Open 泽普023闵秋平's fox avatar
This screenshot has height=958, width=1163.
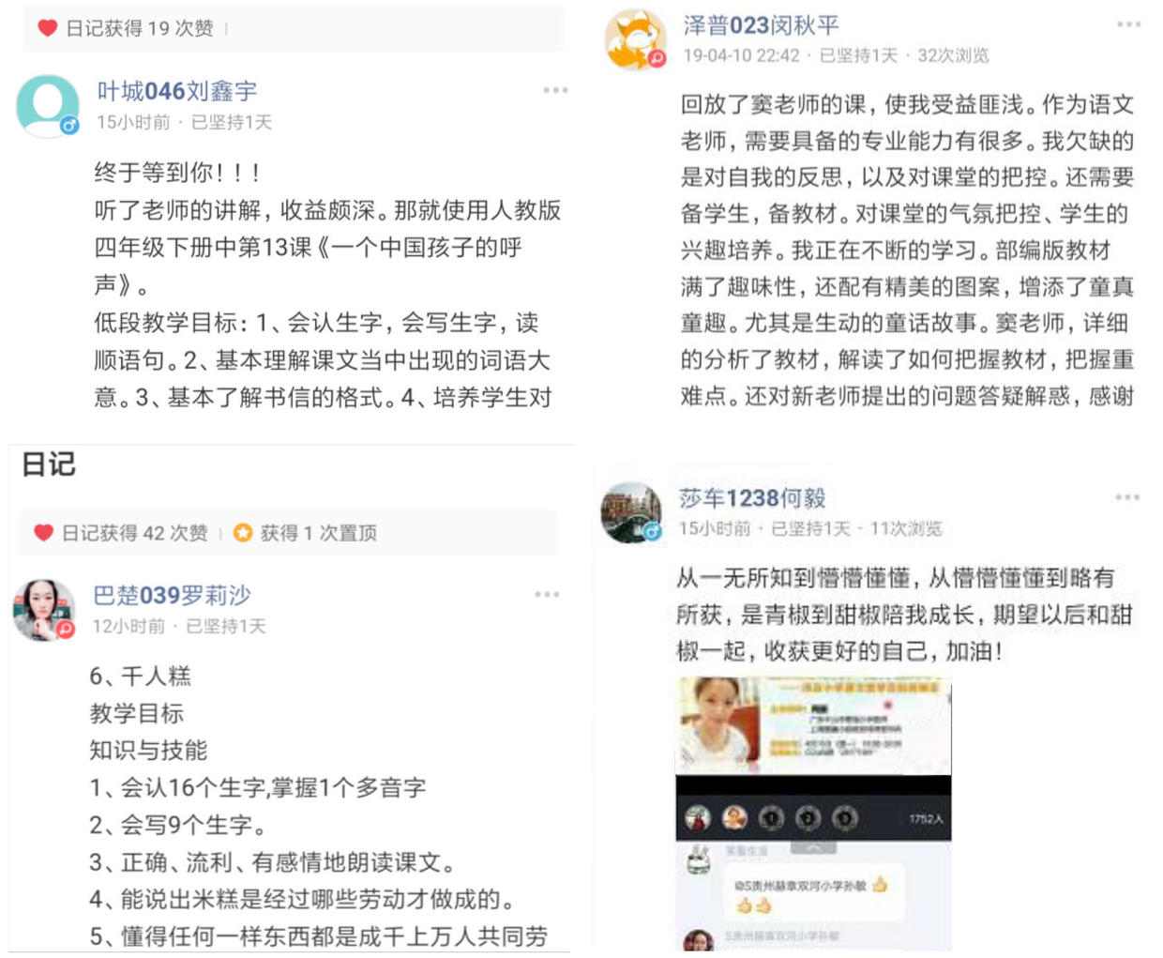636,40
